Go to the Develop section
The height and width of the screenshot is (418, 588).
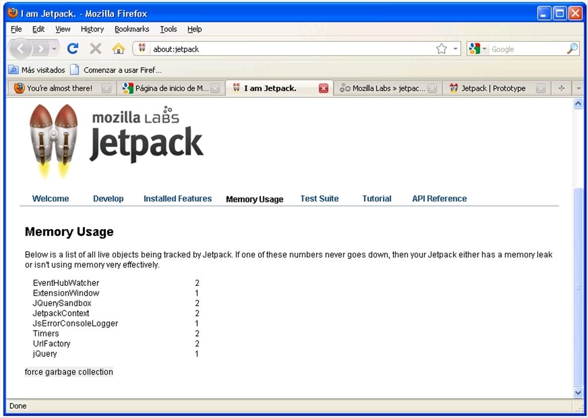point(109,199)
